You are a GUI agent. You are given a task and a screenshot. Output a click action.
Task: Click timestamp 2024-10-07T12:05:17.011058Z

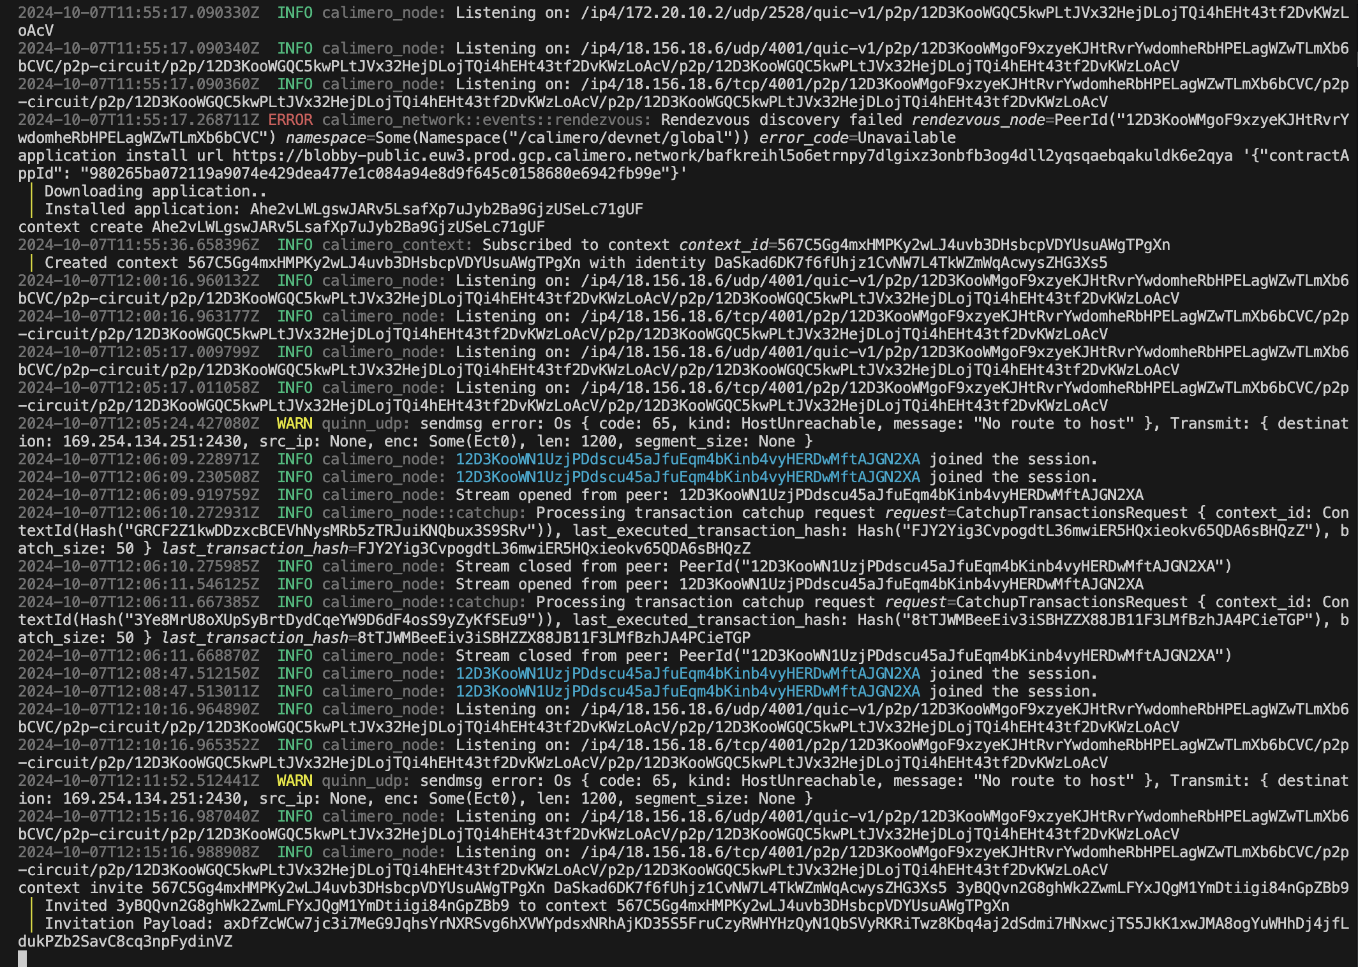point(138,388)
